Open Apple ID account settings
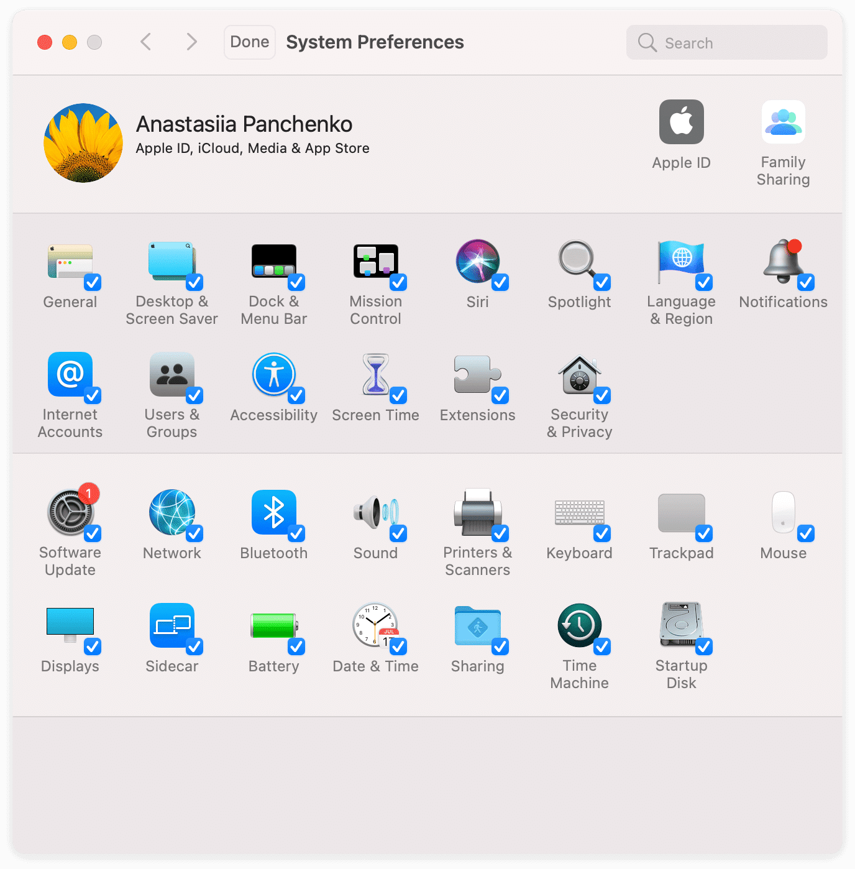The image size is (855, 869). point(681,122)
